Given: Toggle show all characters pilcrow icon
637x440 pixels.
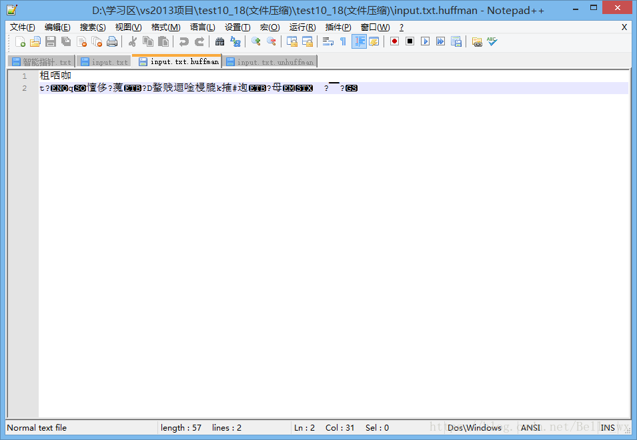Looking at the screenshot, I should coord(343,41).
